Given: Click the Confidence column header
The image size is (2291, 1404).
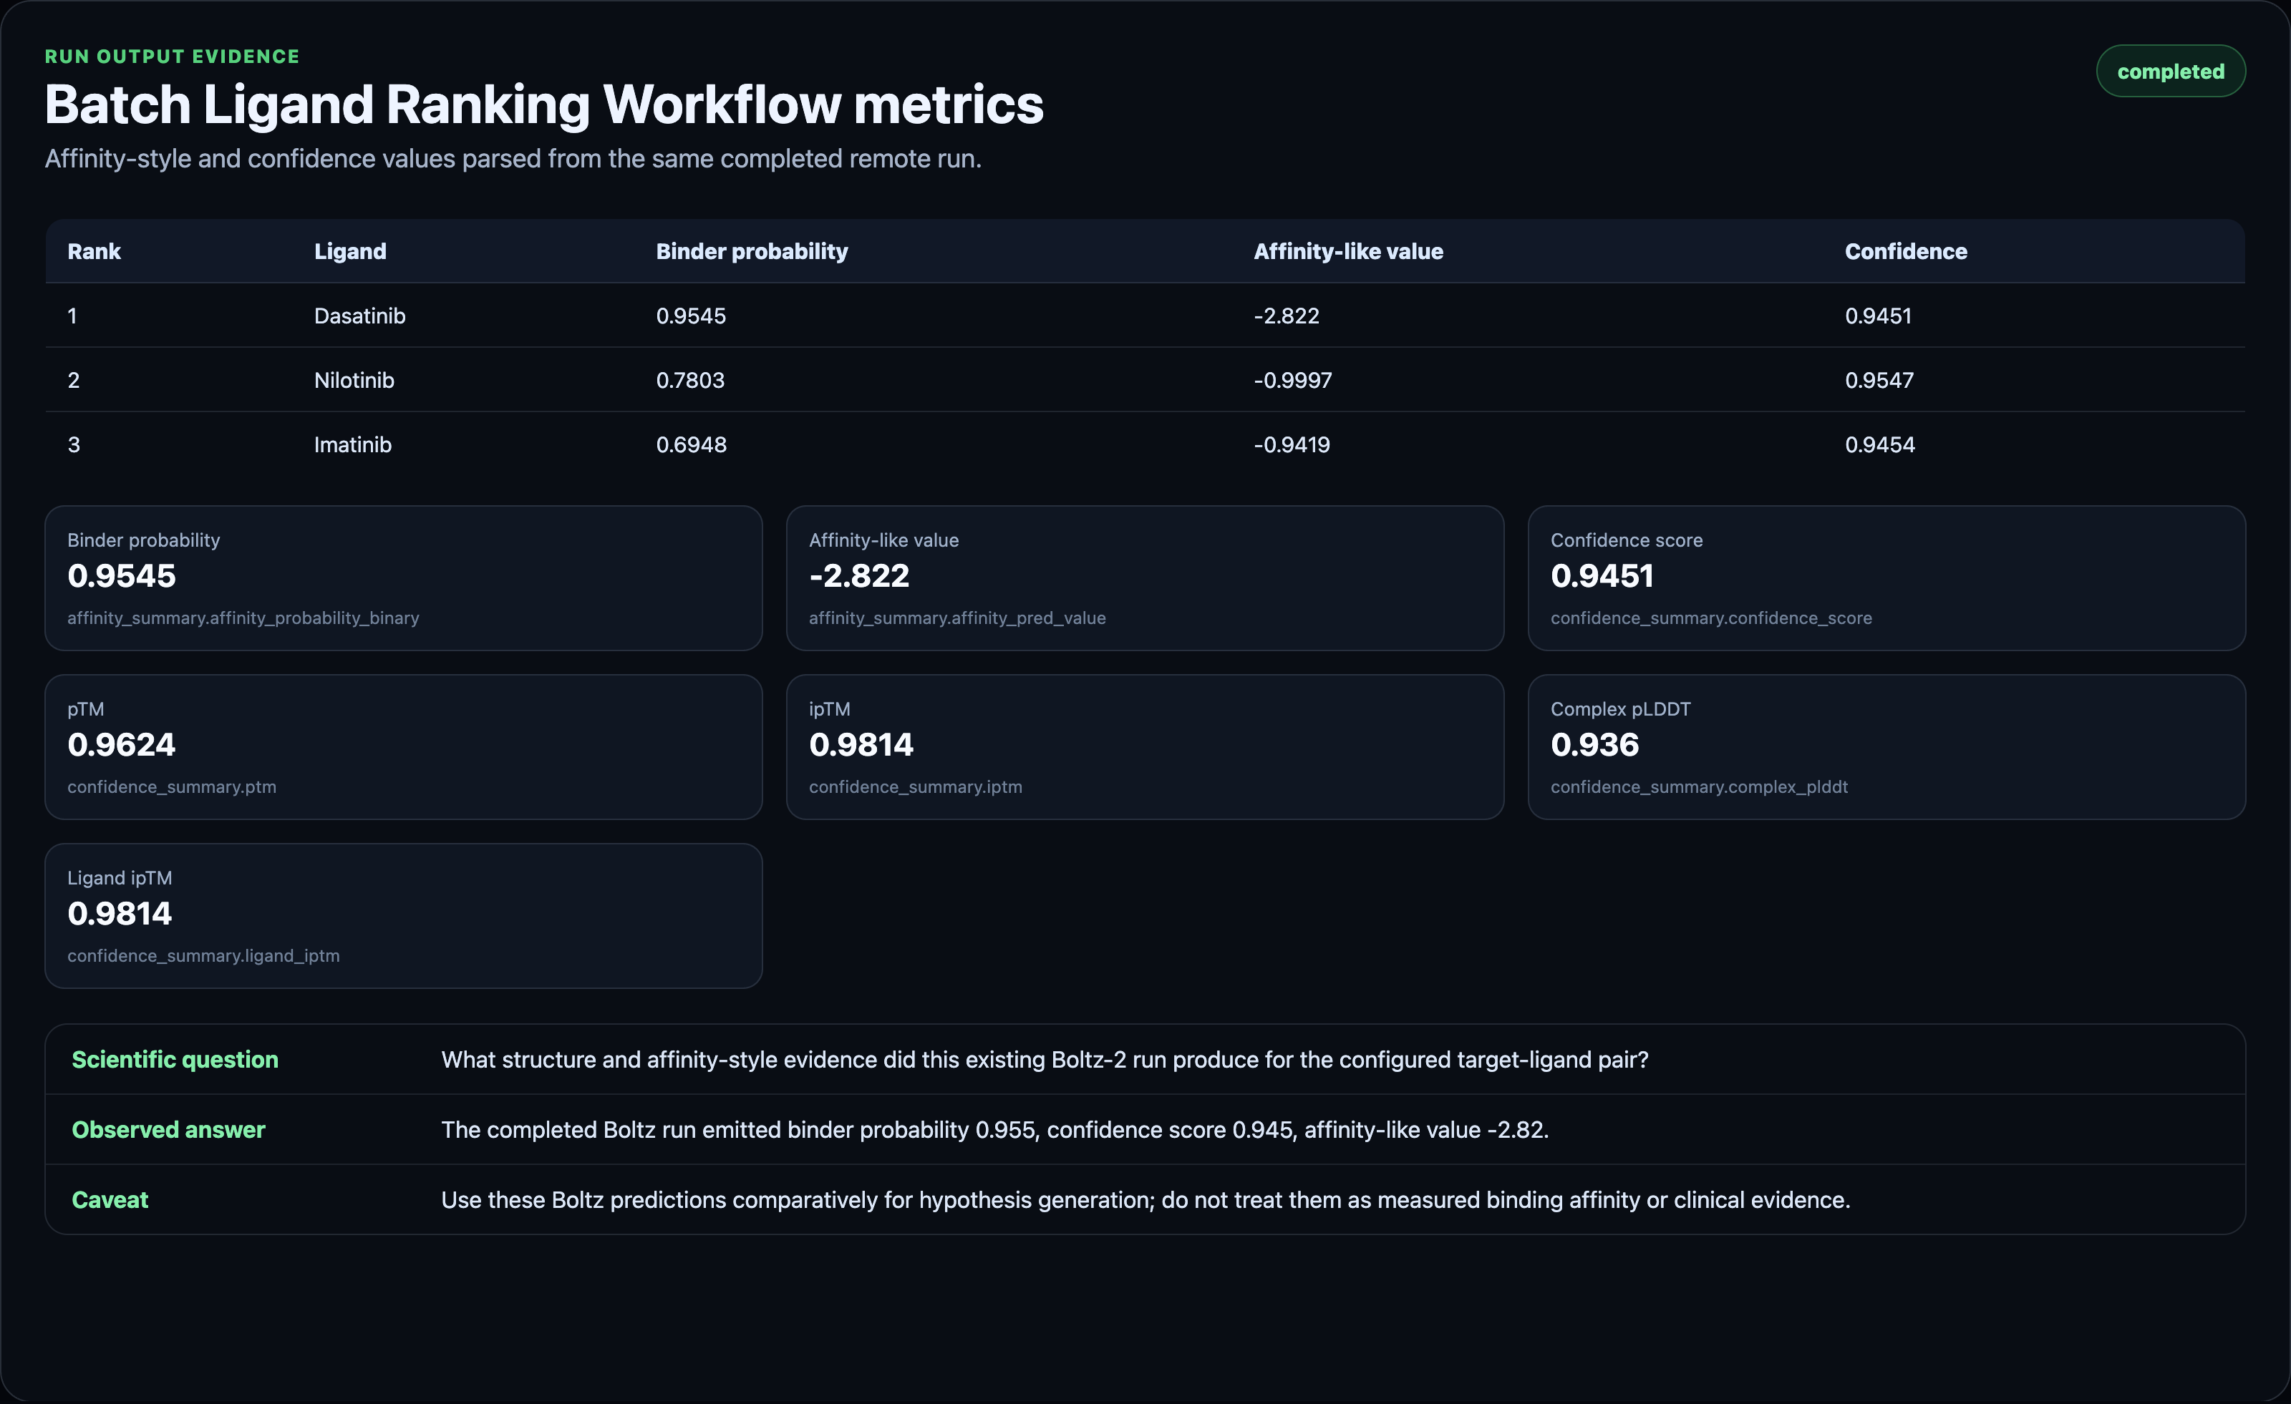Looking at the screenshot, I should coord(1905,251).
